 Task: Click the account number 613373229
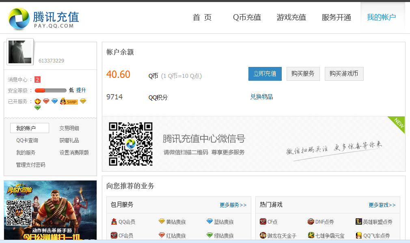point(51,61)
